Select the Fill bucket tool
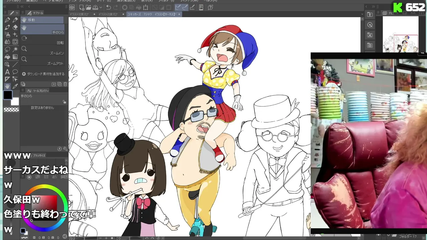Screen dimensions: 427x240 click(7, 57)
